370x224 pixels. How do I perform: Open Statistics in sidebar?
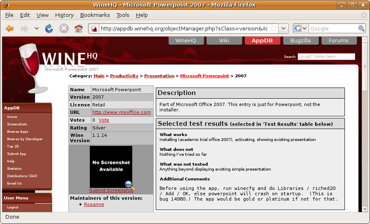(14, 169)
